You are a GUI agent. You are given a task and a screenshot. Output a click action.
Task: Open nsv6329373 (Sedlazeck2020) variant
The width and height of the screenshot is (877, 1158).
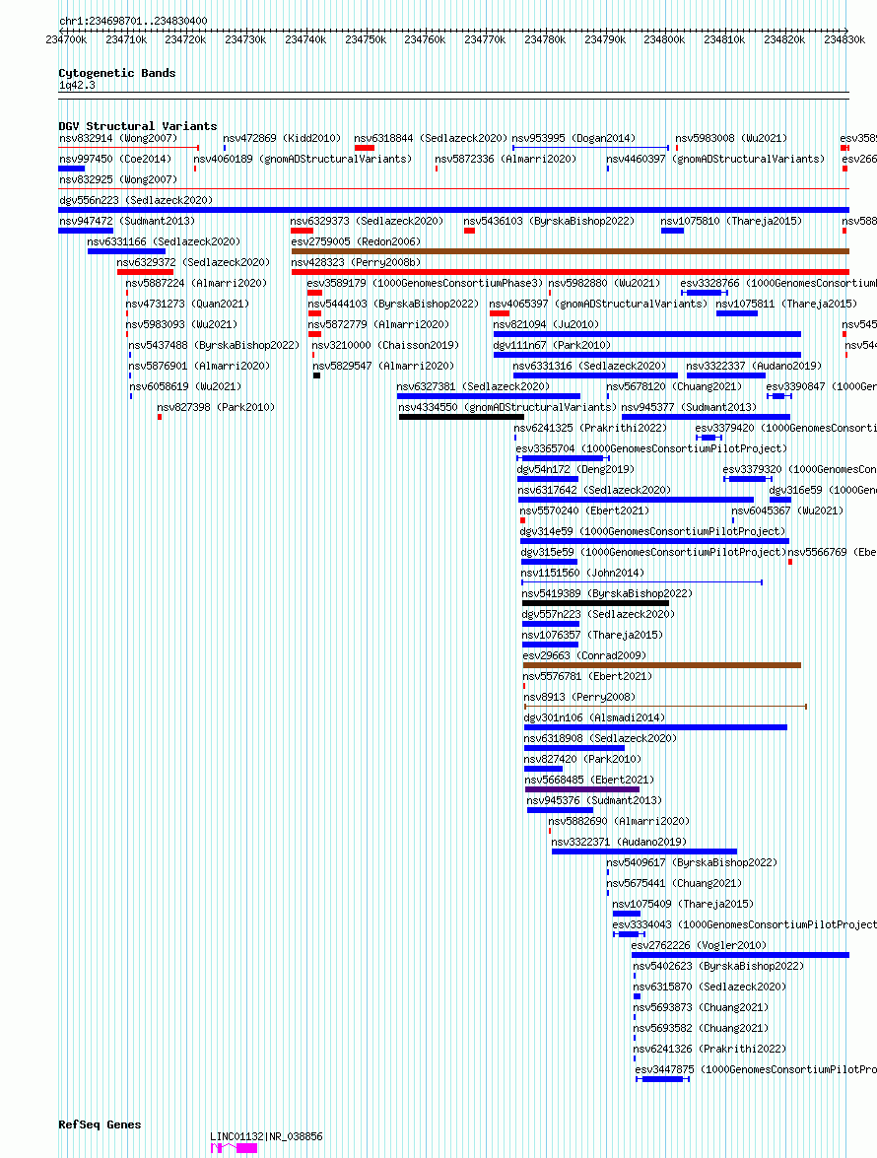click(367, 221)
